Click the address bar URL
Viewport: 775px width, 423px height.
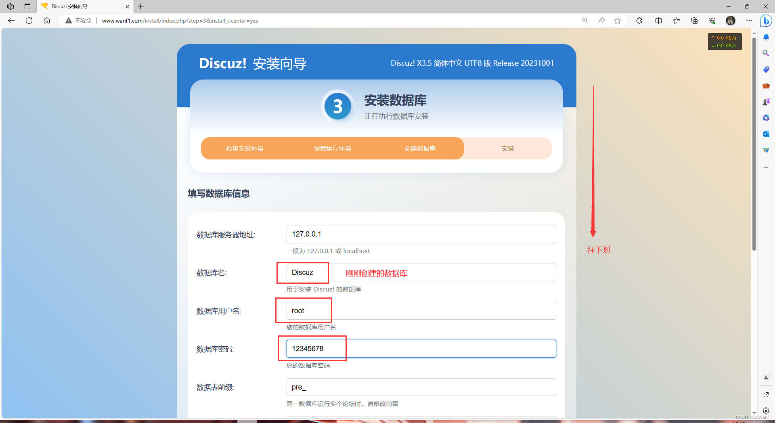click(x=180, y=21)
